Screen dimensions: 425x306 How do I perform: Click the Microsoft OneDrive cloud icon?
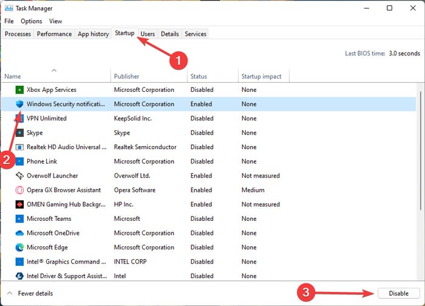tap(19, 233)
